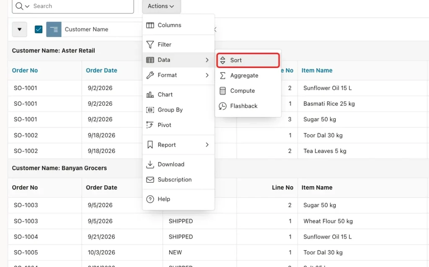Image resolution: width=429 pixels, height=267 pixels.
Task: Focus the Search input field
Action: (x=82, y=6)
